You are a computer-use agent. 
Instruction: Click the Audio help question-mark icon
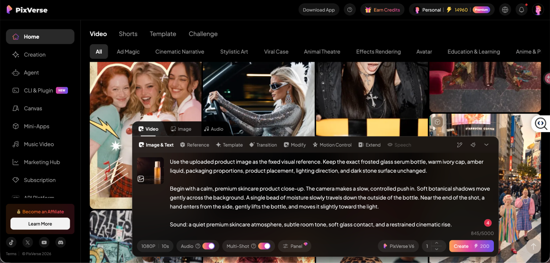pos(198,246)
